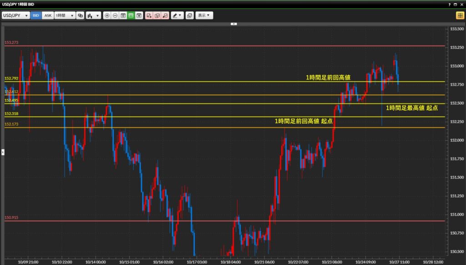This screenshot has height=265, width=466.
Task: Expand the candlestick chart type dropdown
Action: [93, 15]
